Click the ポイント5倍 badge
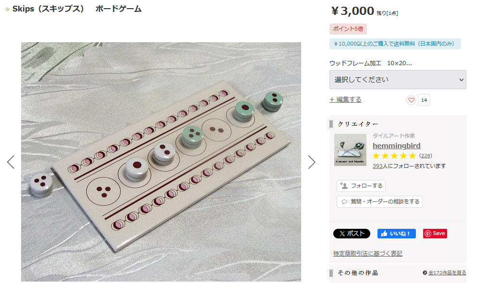The height and width of the screenshot is (283, 486). [x=348, y=29]
